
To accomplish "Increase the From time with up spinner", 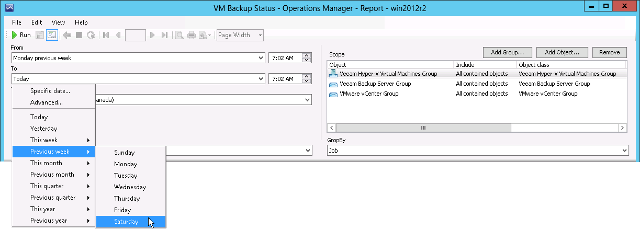I will (307, 55).
